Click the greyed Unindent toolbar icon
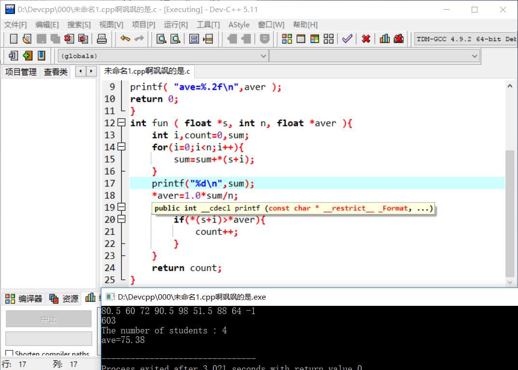 [246, 39]
